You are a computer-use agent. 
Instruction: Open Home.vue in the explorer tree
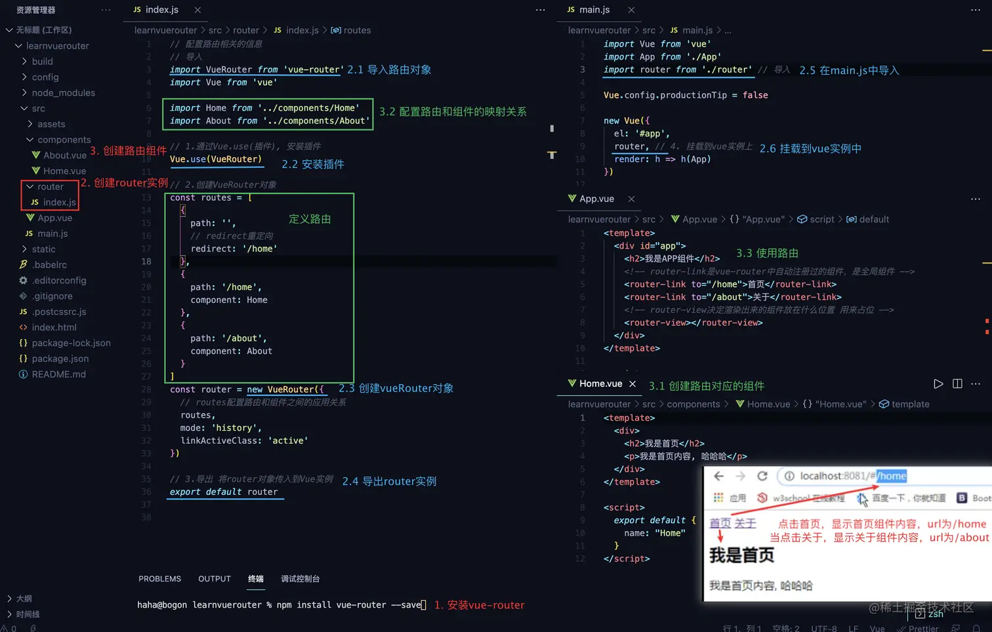click(x=58, y=171)
